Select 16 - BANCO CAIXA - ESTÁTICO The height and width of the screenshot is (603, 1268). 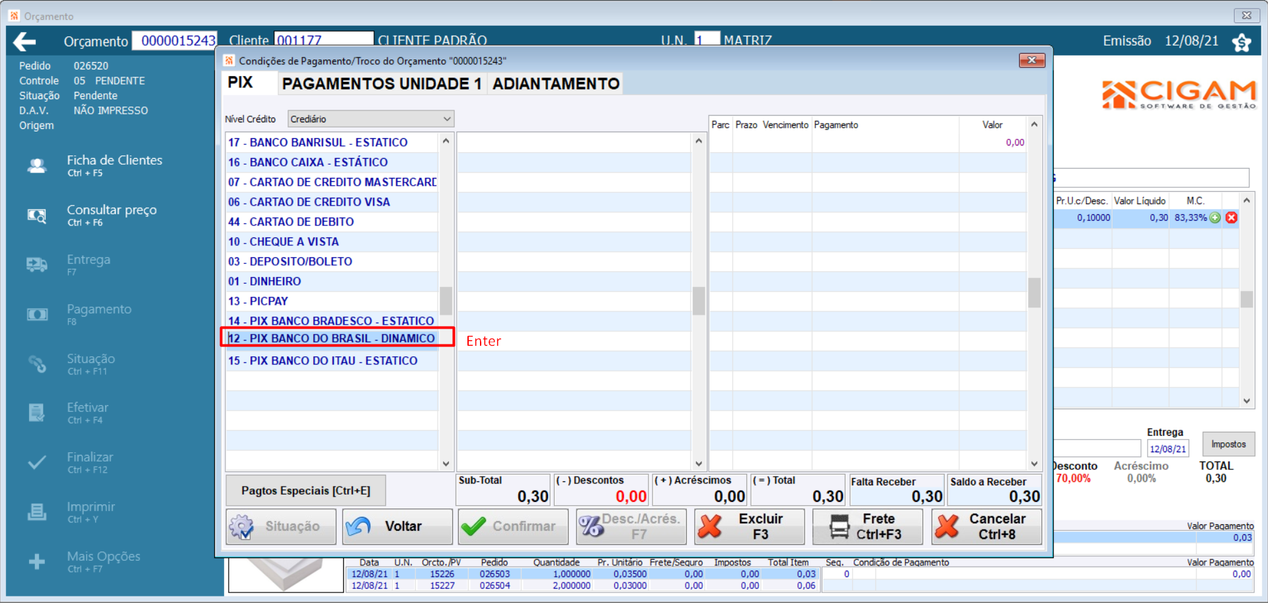tap(331, 162)
